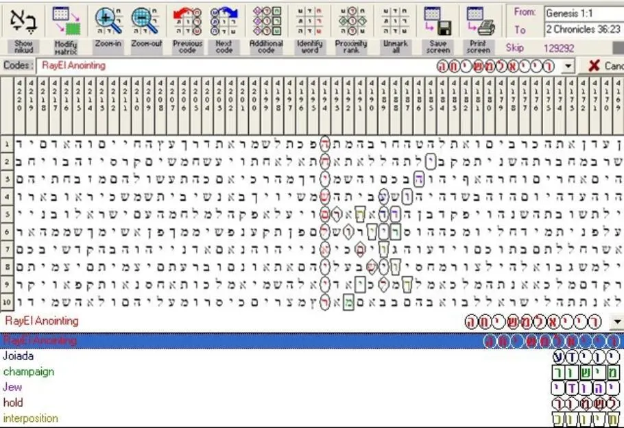Open Additional code tool
Image resolution: width=624 pixels, height=428 pixels.
tap(266, 21)
